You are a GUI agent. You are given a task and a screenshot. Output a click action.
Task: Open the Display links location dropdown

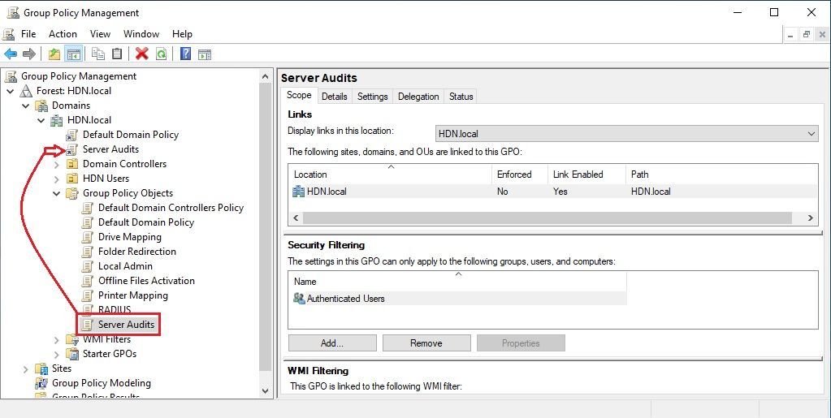pos(626,133)
